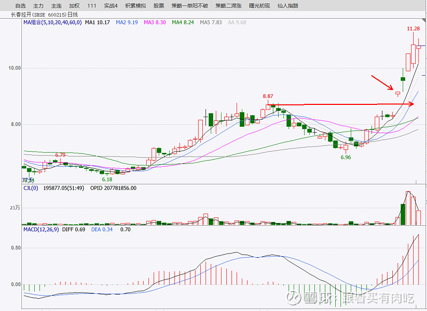
Task: Switch to the 策略二滞涨 tab
Action: tap(228, 6)
